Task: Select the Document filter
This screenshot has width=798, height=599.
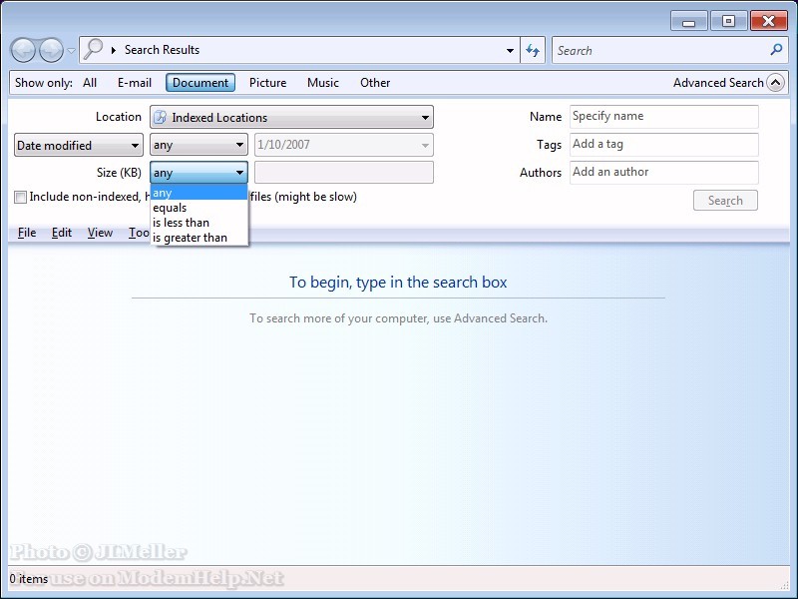Action: 200,83
